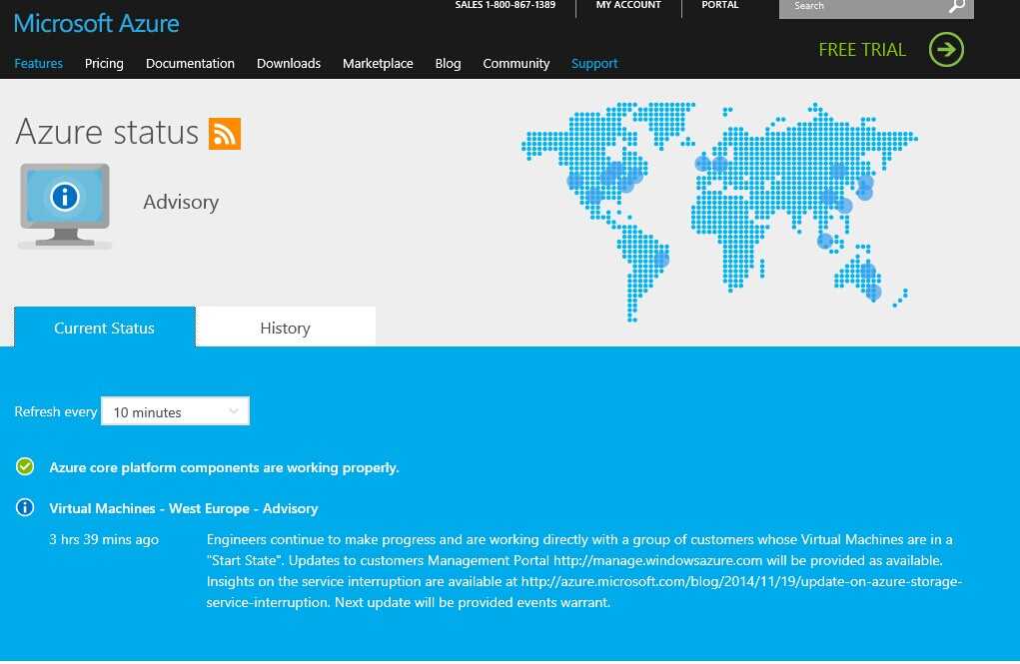Click the MY ACCOUNT link
Viewport: 1020px width, 664px height.
coord(627,5)
